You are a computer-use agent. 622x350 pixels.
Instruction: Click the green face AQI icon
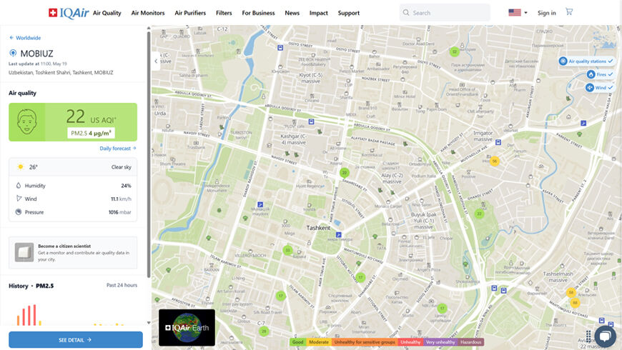point(27,121)
